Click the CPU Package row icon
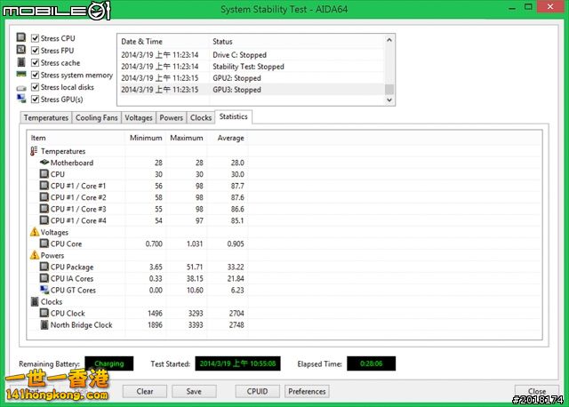This screenshot has height=407, width=569. [x=44, y=267]
